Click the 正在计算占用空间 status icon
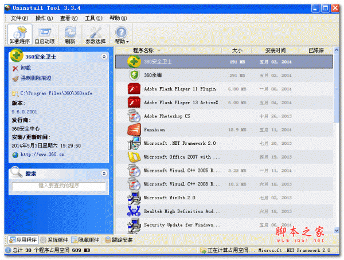344x260 pixels. pos(203,250)
